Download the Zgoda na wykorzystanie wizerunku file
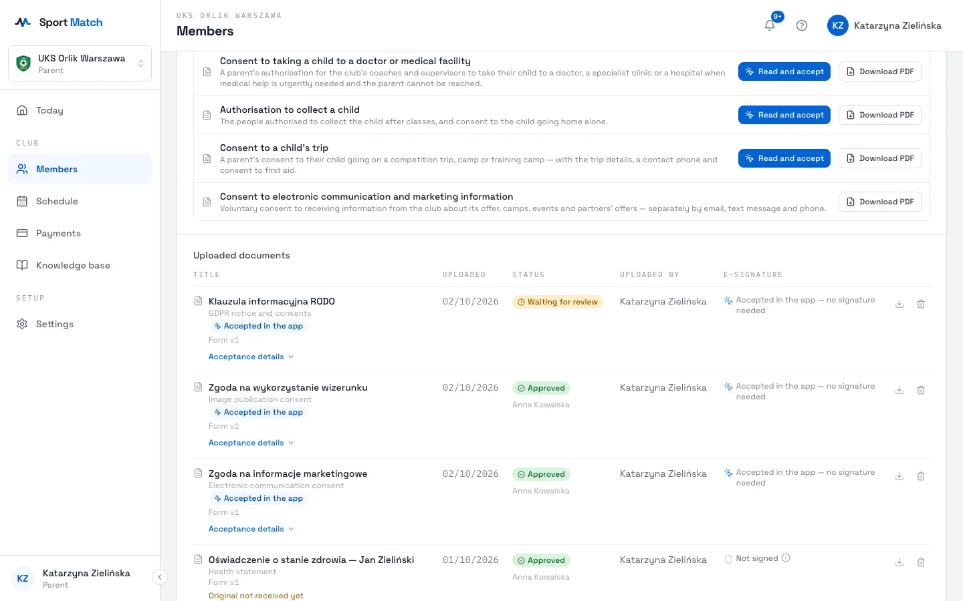The image size is (963, 601). [899, 390]
